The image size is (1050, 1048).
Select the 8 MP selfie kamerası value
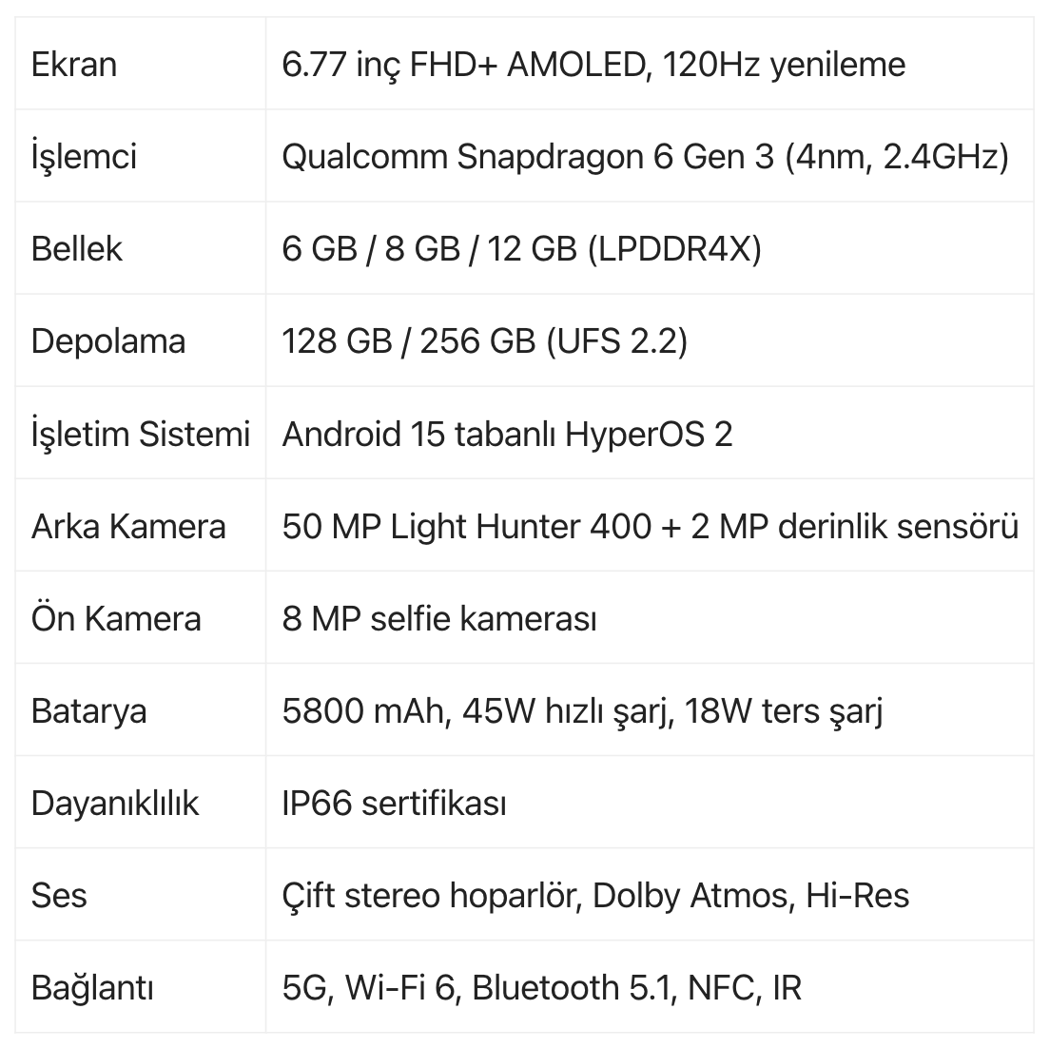coord(438,619)
